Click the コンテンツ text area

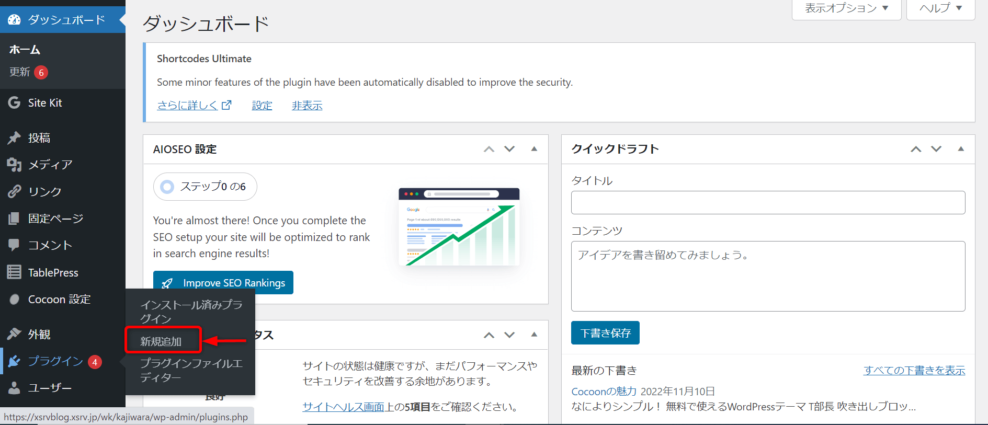coord(768,276)
